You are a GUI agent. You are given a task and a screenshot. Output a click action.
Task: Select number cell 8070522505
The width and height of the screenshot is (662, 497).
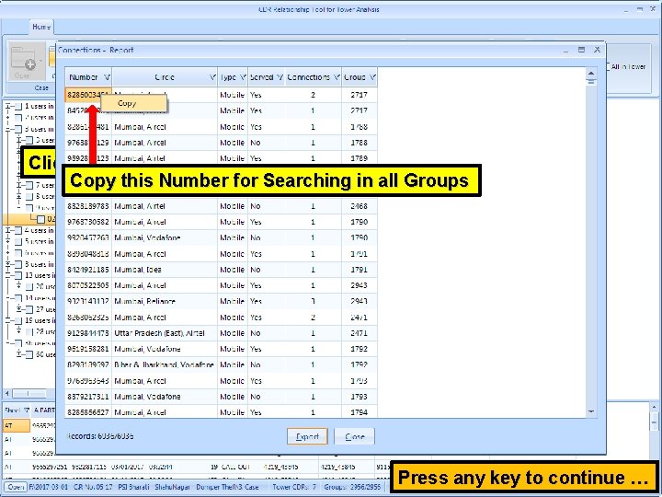coord(88,285)
